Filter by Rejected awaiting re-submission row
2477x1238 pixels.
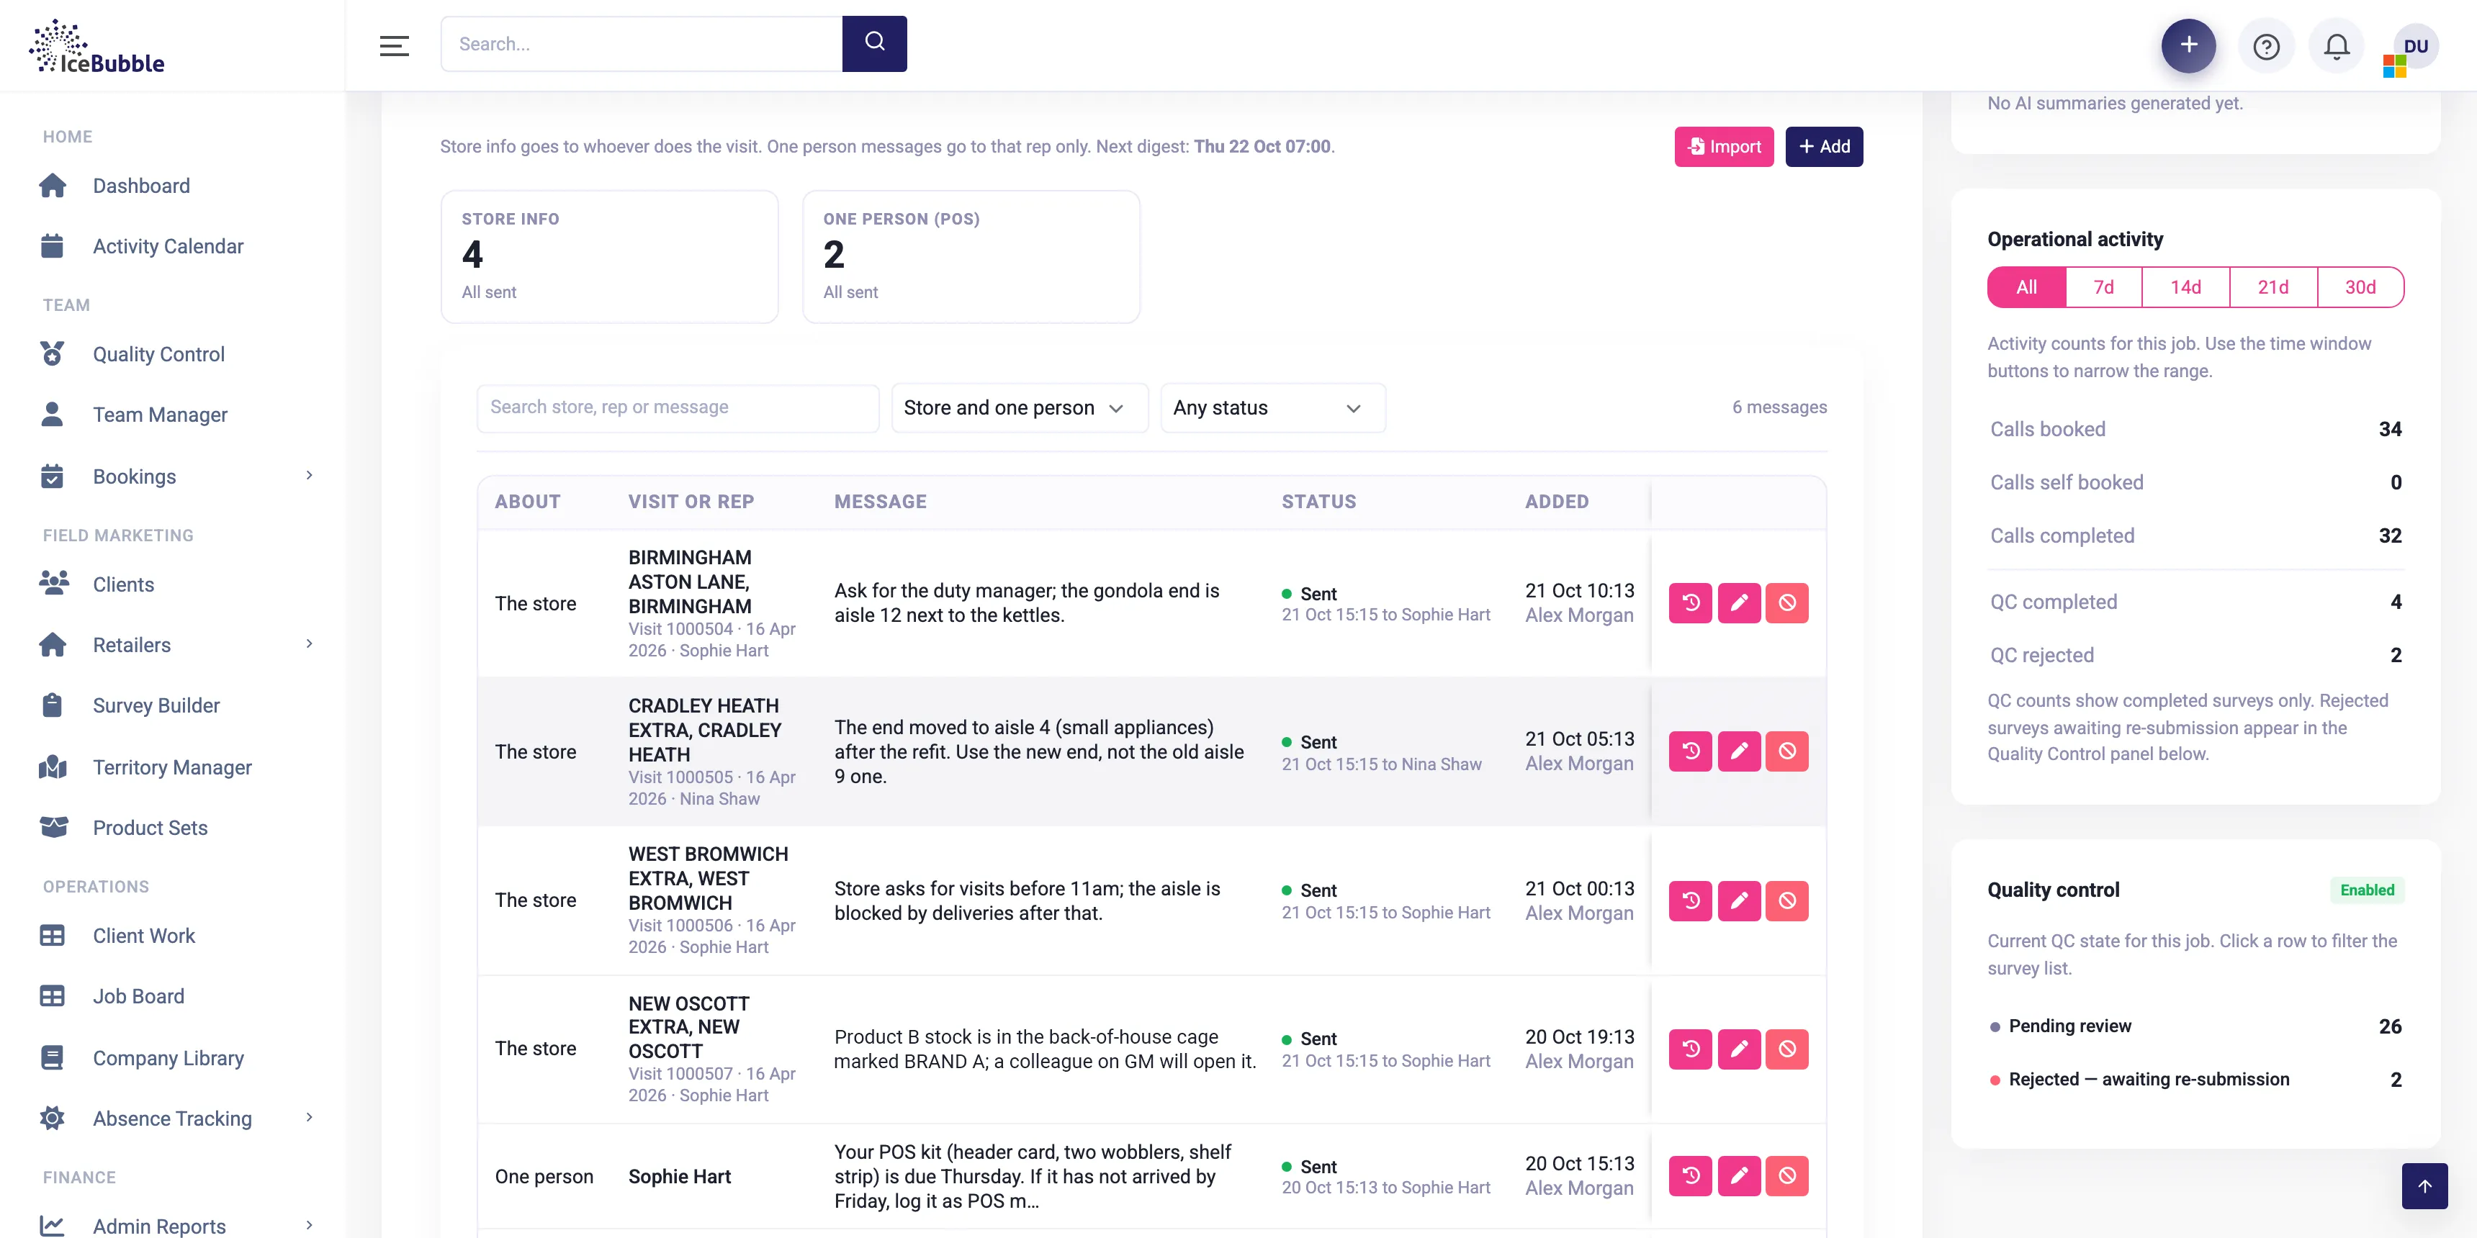(2195, 1080)
